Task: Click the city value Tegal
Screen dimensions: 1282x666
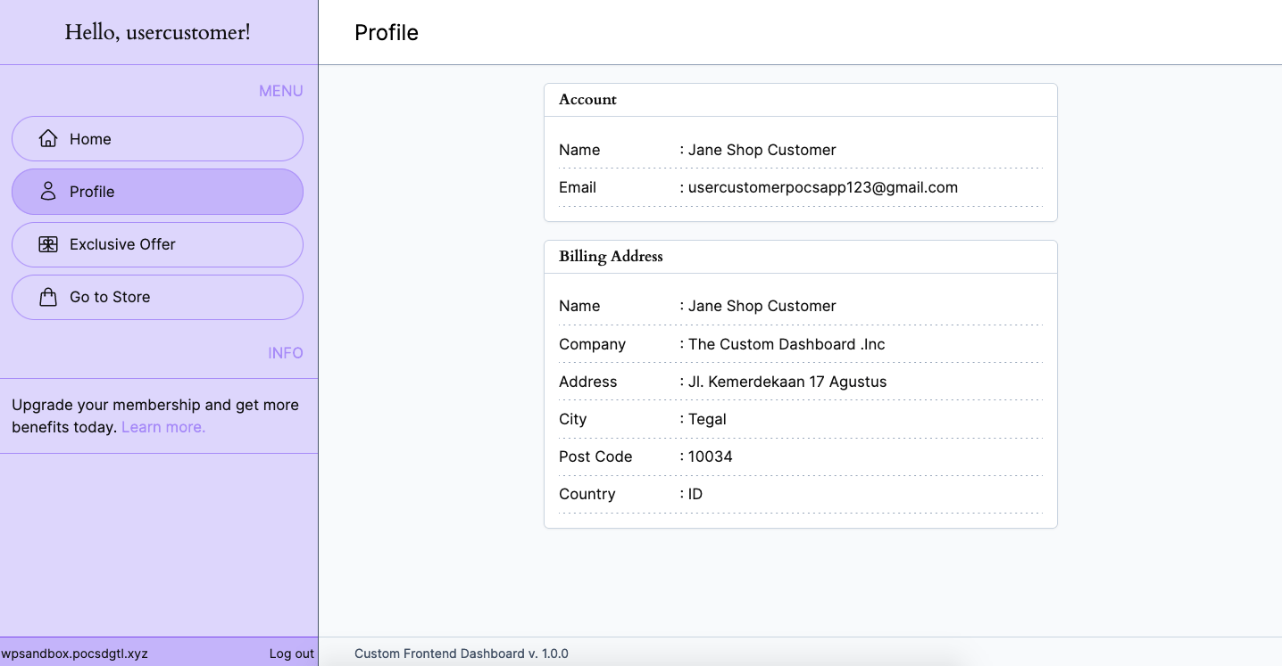Action: pos(707,419)
